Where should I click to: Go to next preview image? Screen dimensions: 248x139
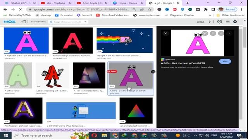point(229,34)
